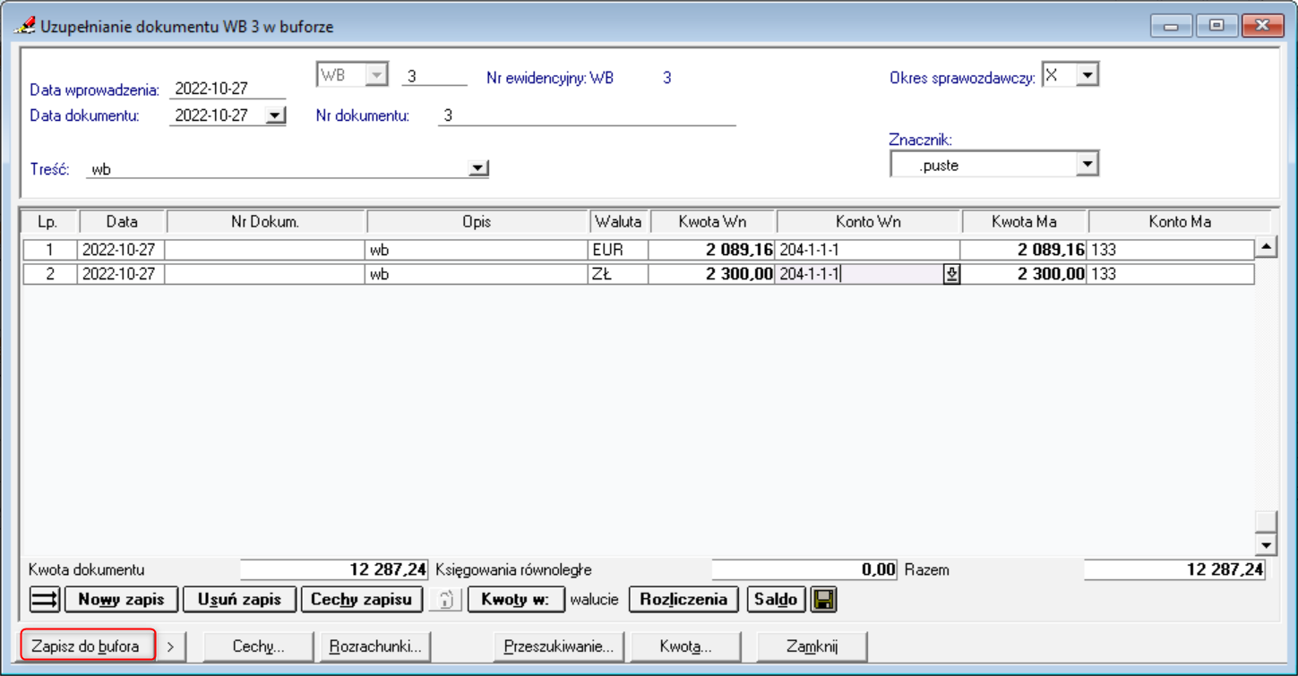Click the Konto Wn column header

(869, 221)
